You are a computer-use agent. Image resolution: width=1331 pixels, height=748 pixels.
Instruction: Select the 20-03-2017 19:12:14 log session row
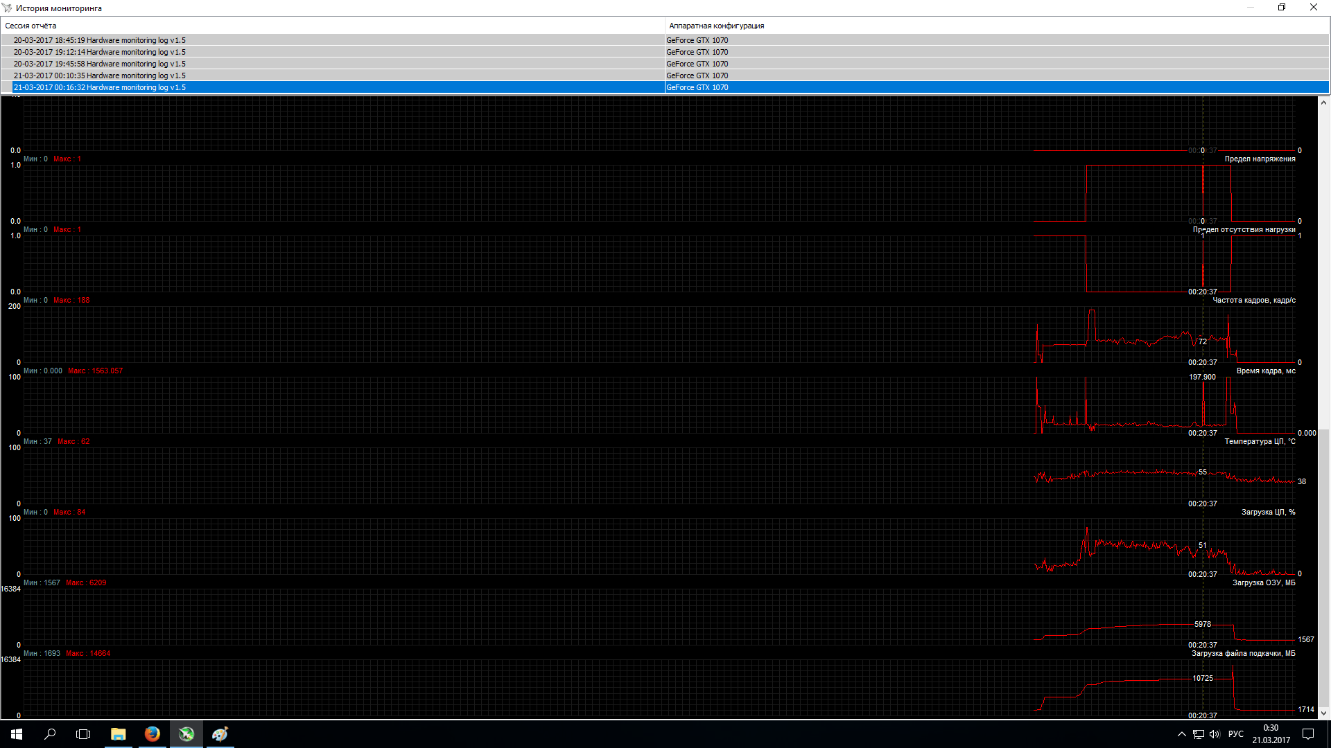tap(100, 52)
